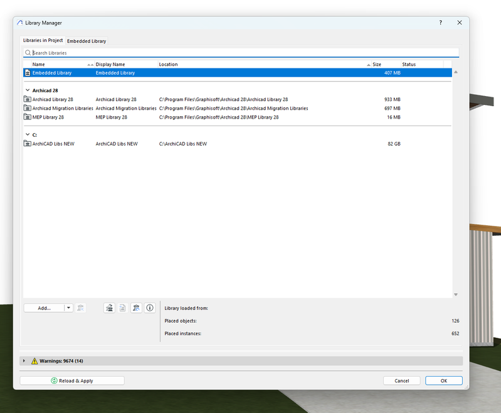The height and width of the screenshot is (413, 501).
Task: Click the refresh selected library icon
Action: click(x=136, y=308)
